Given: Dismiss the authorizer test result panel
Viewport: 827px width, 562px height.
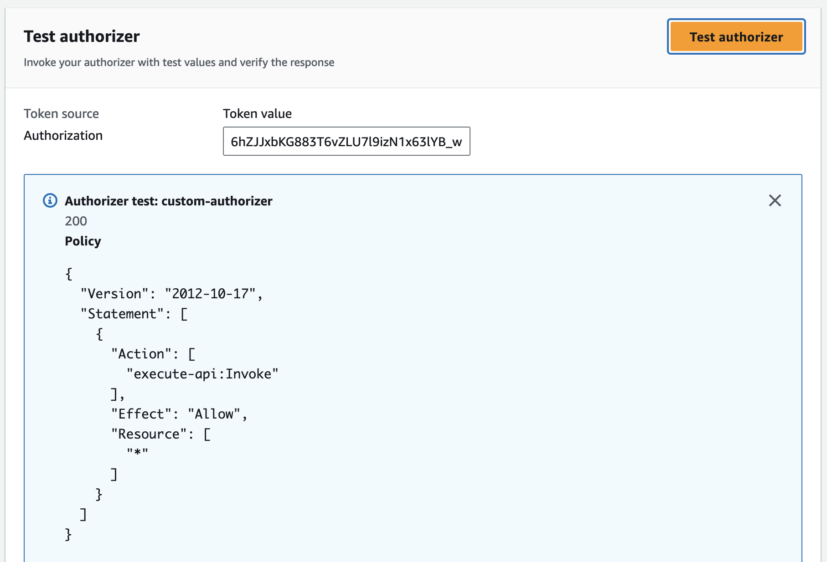Looking at the screenshot, I should [775, 200].
